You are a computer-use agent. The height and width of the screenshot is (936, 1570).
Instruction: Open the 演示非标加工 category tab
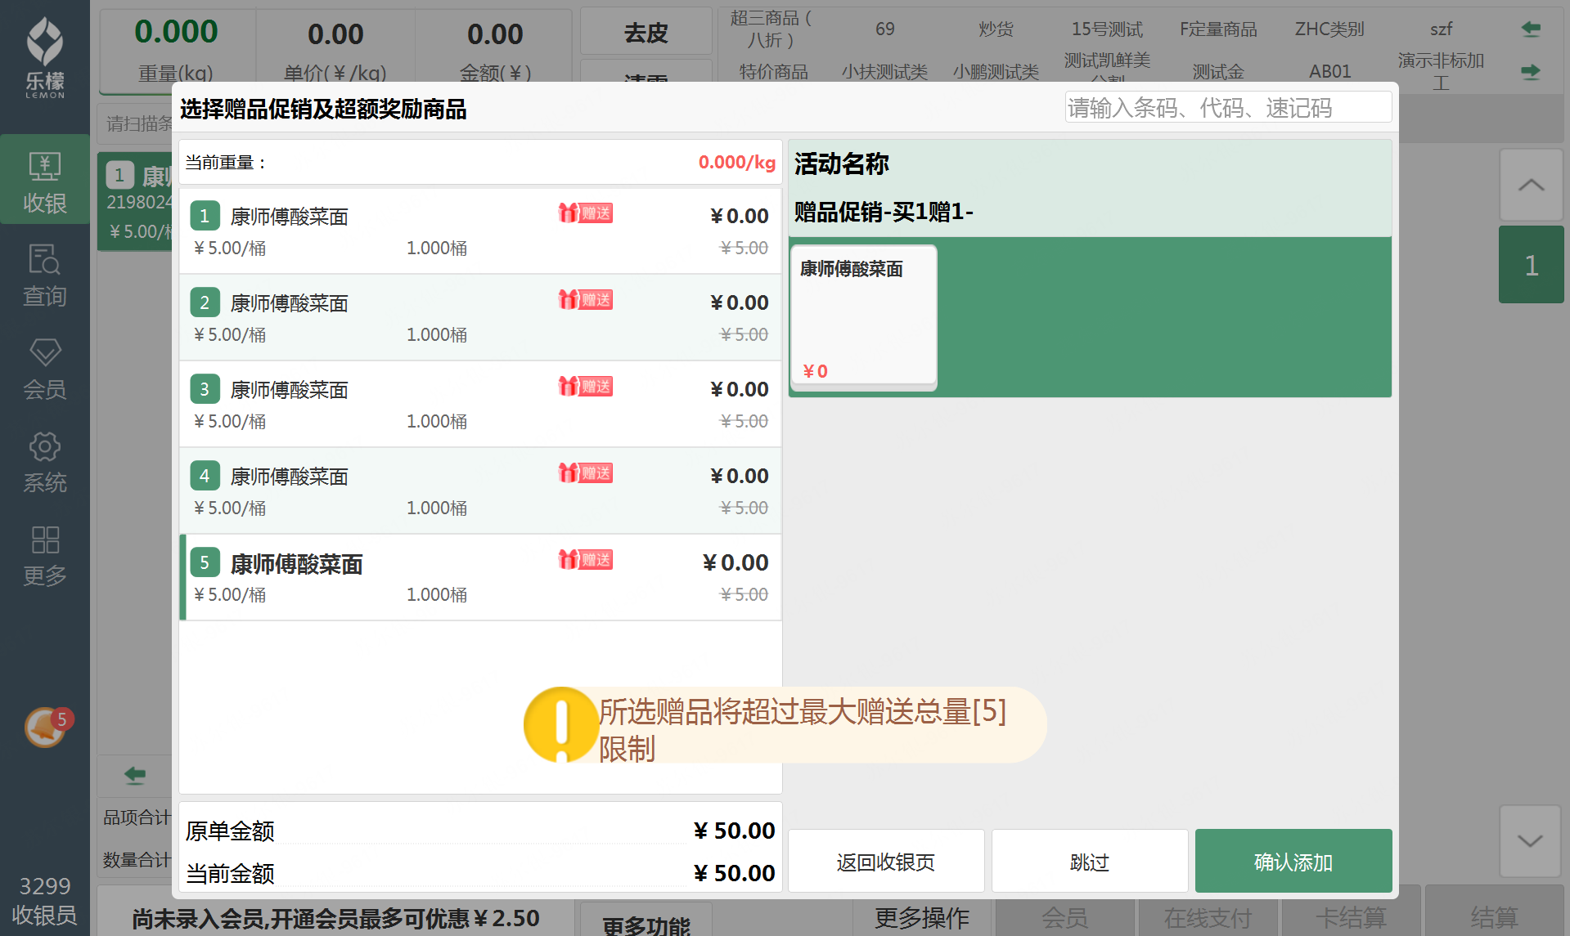(1442, 70)
